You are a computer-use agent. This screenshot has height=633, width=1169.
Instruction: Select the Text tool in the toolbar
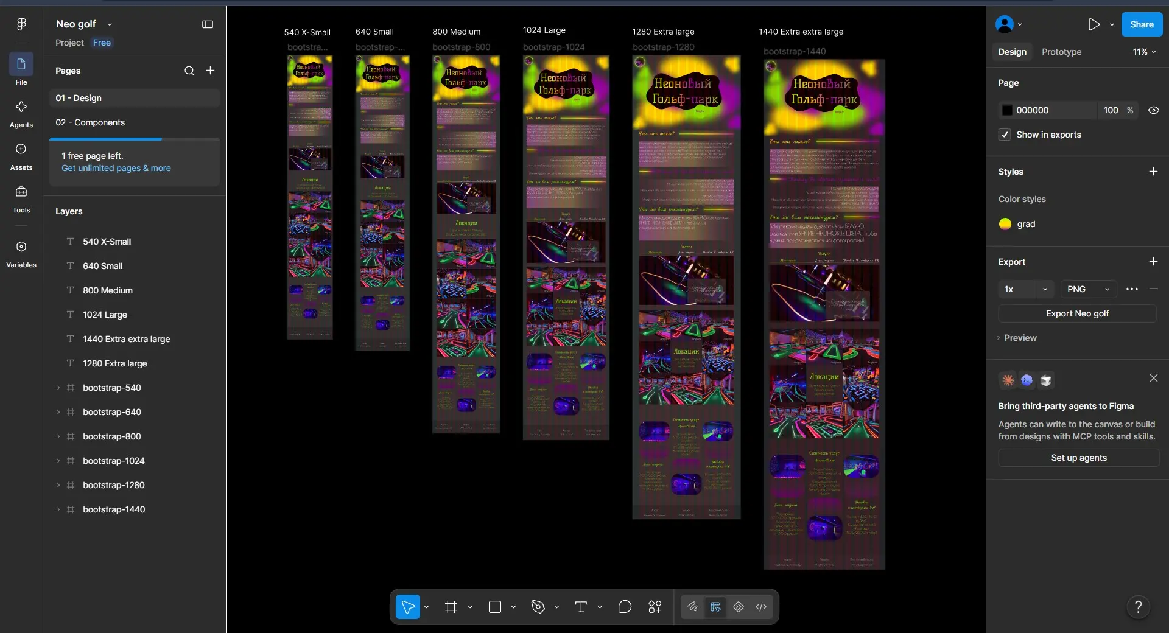tap(581, 607)
